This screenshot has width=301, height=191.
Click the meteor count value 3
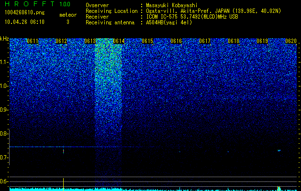(68, 22)
